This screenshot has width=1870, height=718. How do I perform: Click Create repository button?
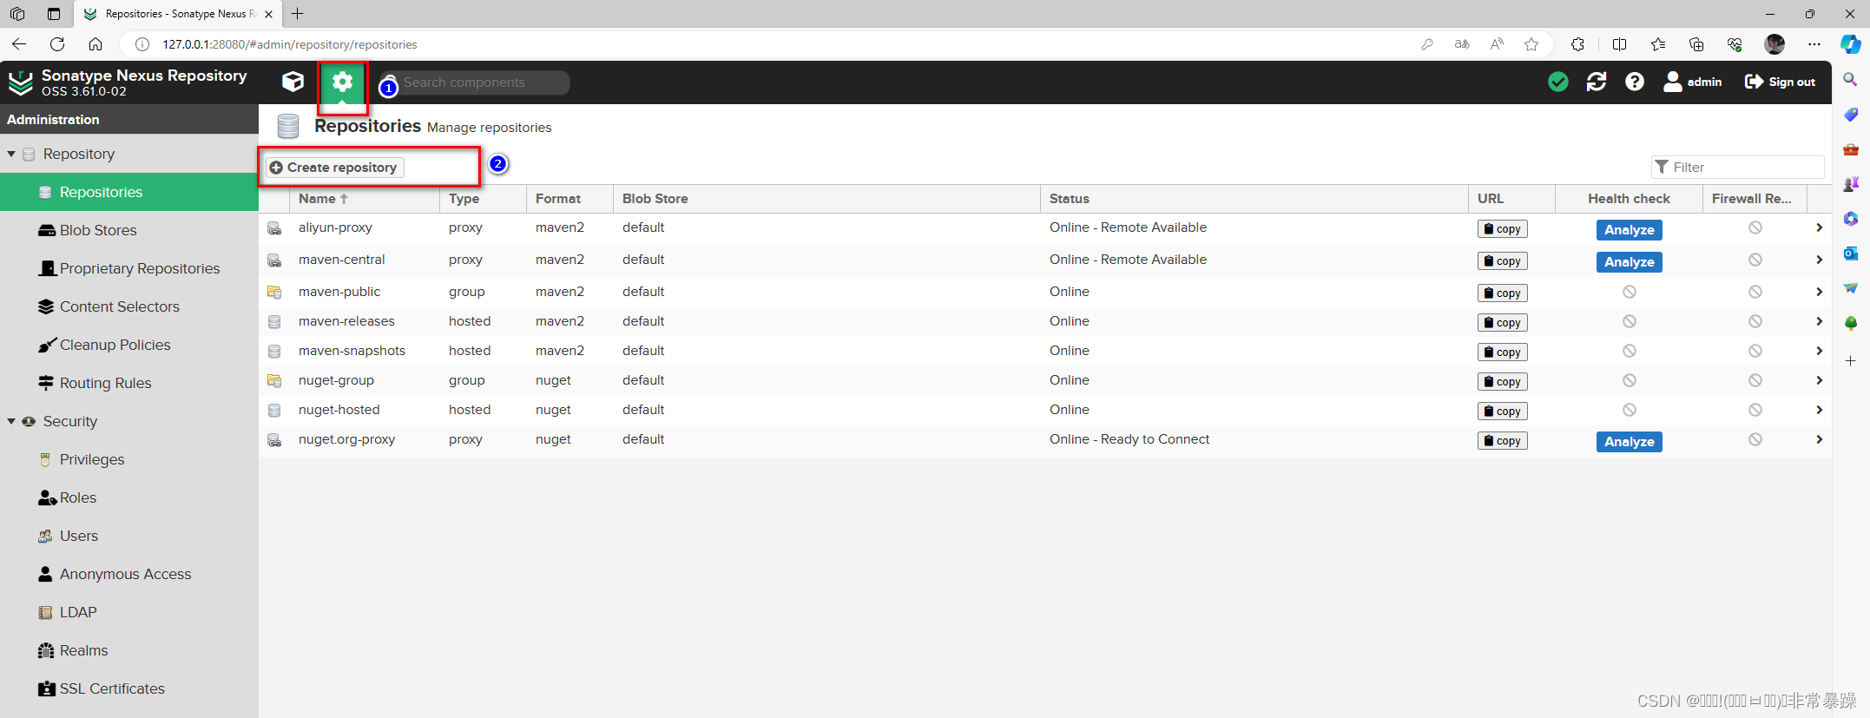(x=334, y=168)
